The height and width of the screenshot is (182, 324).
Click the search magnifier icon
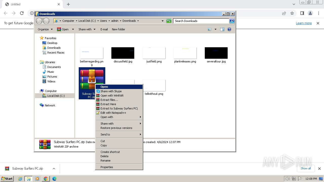click(x=232, y=21)
